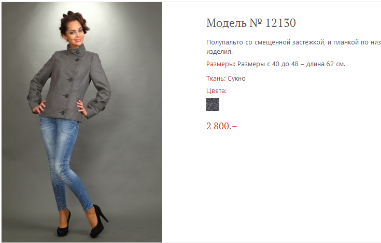Click the Ткань label
The image size is (381, 243).
pyautogui.click(x=216, y=79)
